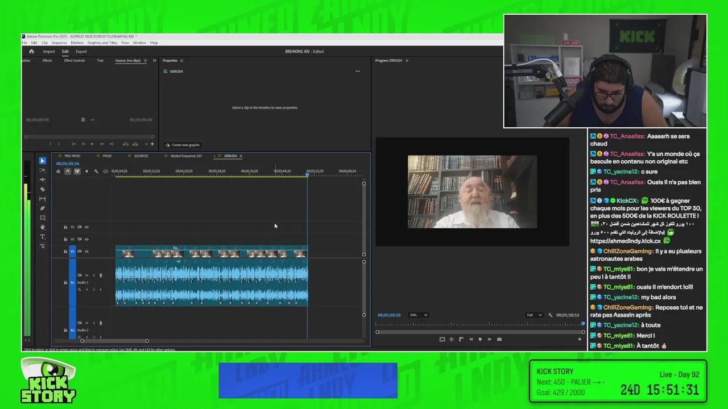This screenshot has height=409, width=728.
Task: Toggle rulers/guides icon in Program monitor
Action: [461, 339]
